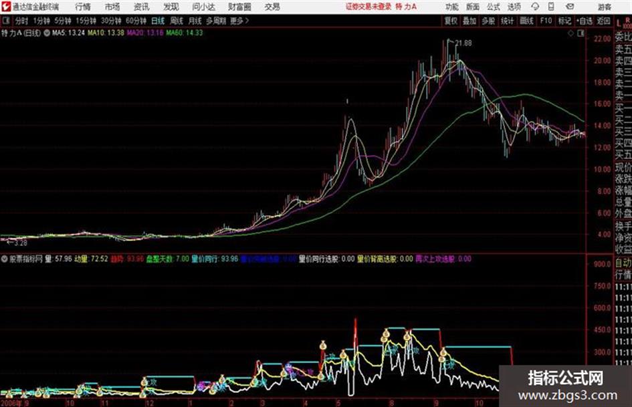Screen dimensions: 632x407
Task: Click the MA10: 13.38 value
Action: tap(106, 33)
